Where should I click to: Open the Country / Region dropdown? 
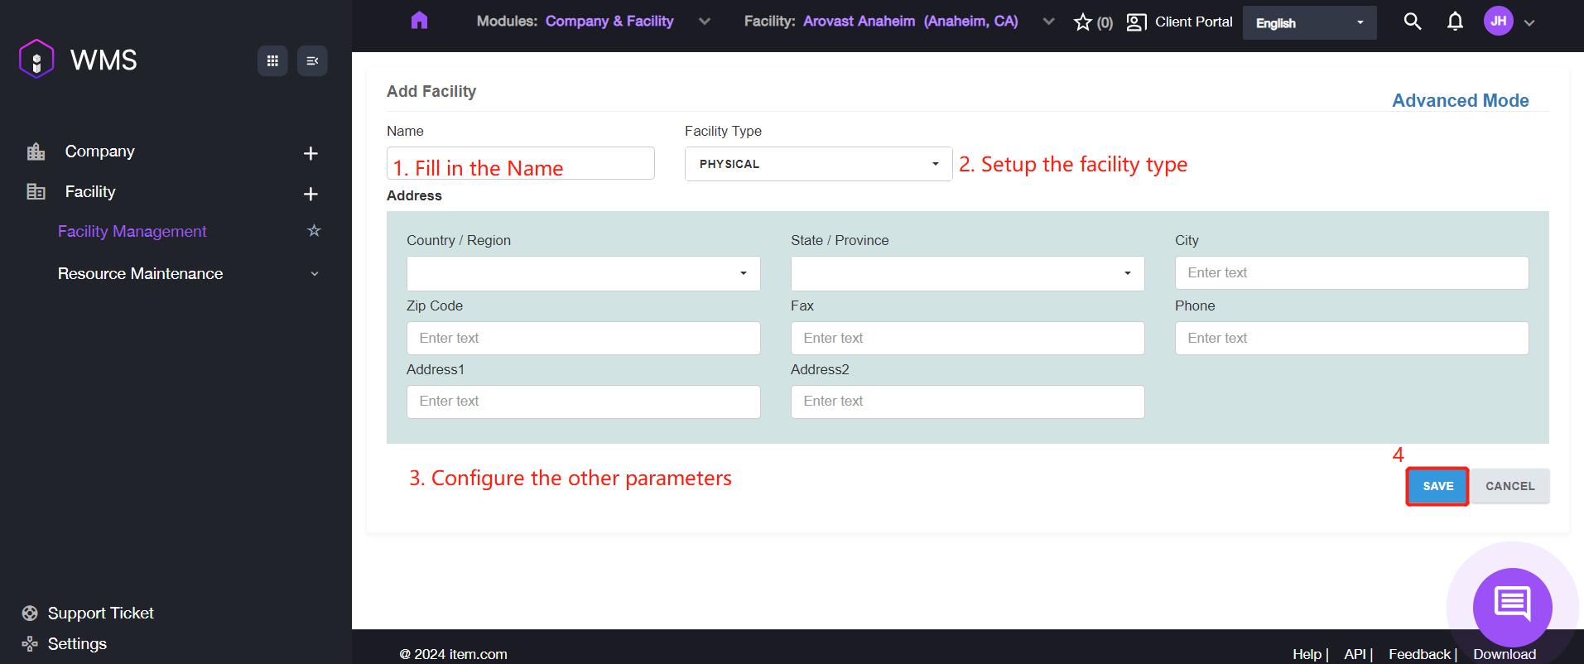click(583, 273)
